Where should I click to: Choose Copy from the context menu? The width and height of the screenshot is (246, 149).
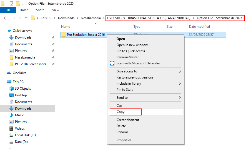pos(121,112)
